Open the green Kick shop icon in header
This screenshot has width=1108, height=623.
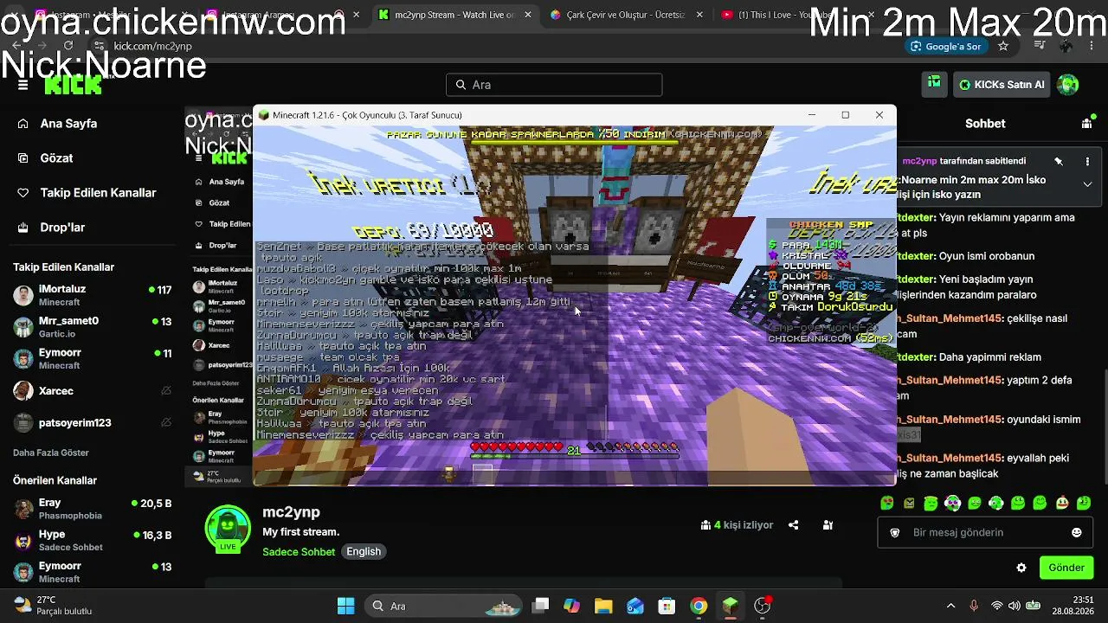tap(934, 84)
